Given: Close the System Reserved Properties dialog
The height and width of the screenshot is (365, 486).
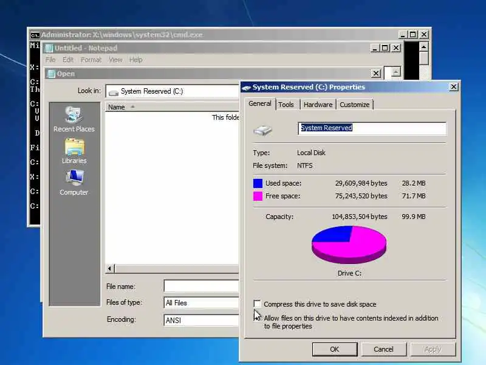Looking at the screenshot, I should tap(453, 87).
